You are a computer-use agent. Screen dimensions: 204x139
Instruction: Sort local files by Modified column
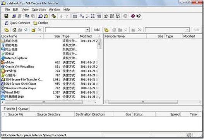pyautogui.click(x=88, y=36)
